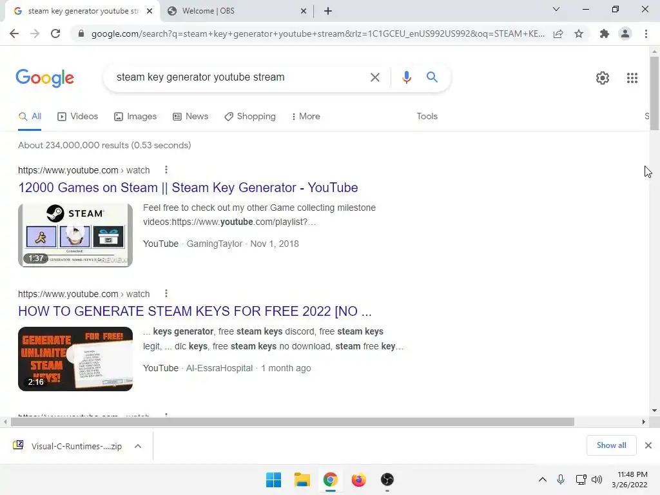Open a new browser tab
The width and height of the screenshot is (660, 495).
[x=328, y=11]
